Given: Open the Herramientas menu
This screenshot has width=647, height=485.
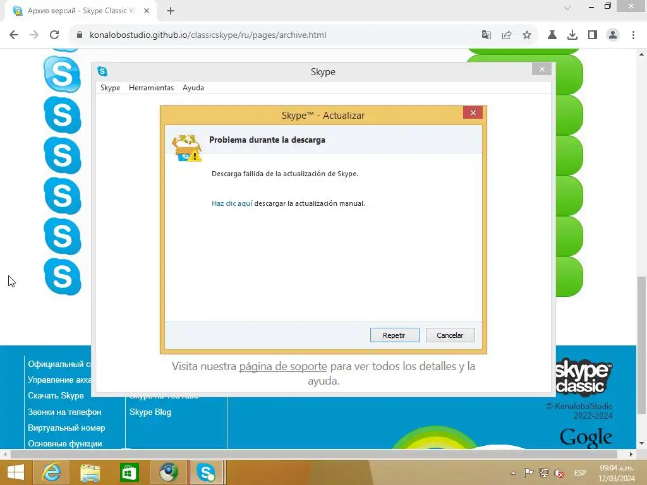Looking at the screenshot, I should coord(151,88).
